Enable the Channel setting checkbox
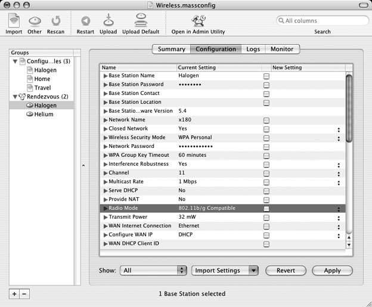The image size is (372, 307). (x=266, y=173)
